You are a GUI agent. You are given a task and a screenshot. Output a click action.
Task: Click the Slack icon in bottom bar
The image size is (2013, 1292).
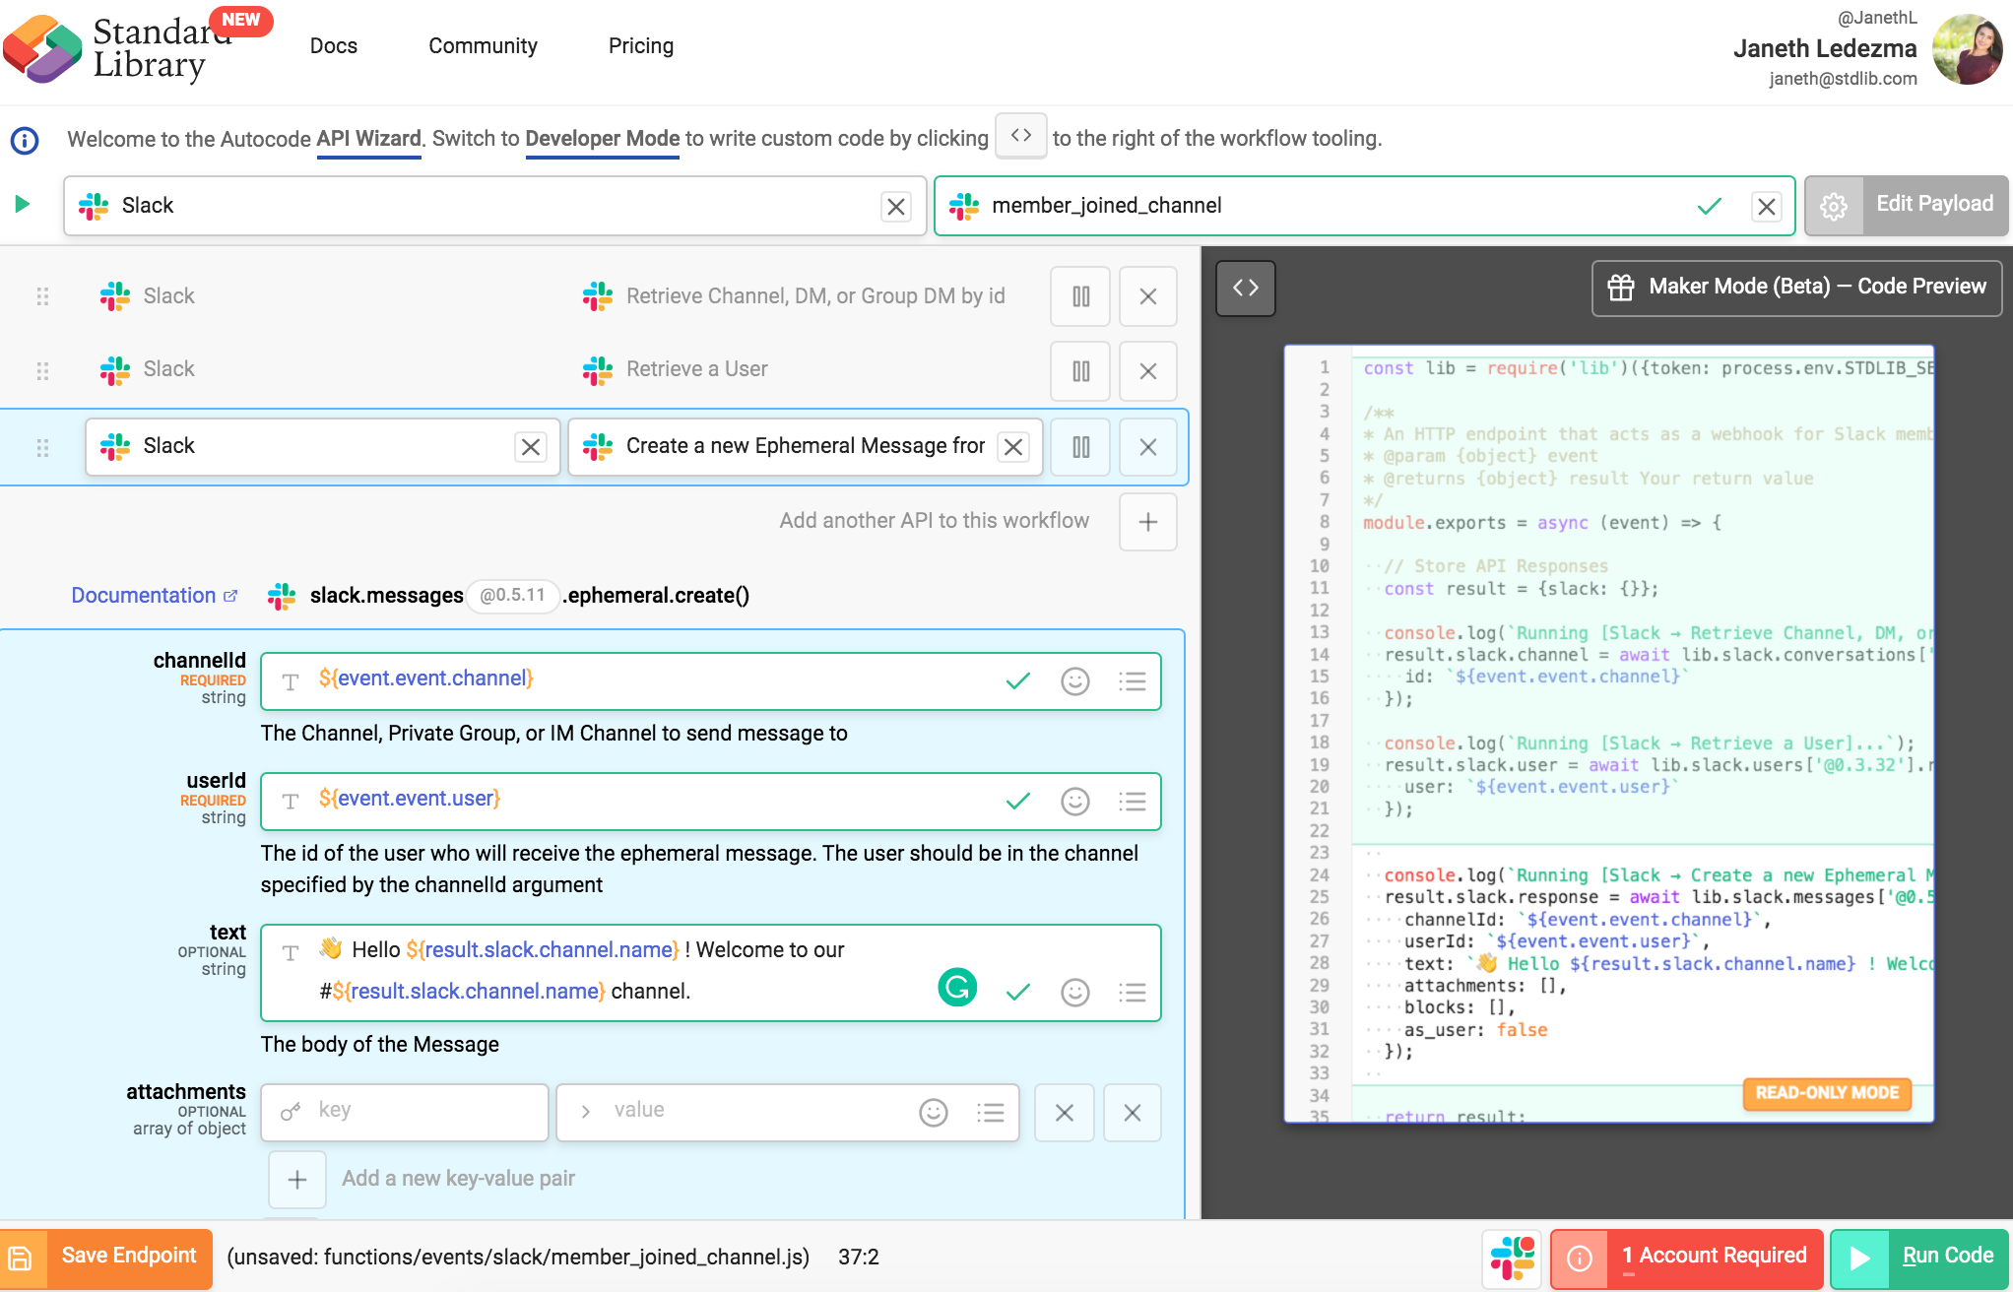[1512, 1259]
